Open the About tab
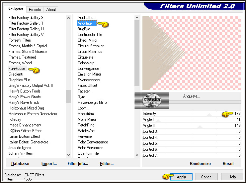Image resolution: width=246 pixels, height=183 pixels. pyautogui.click(x=51, y=10)
